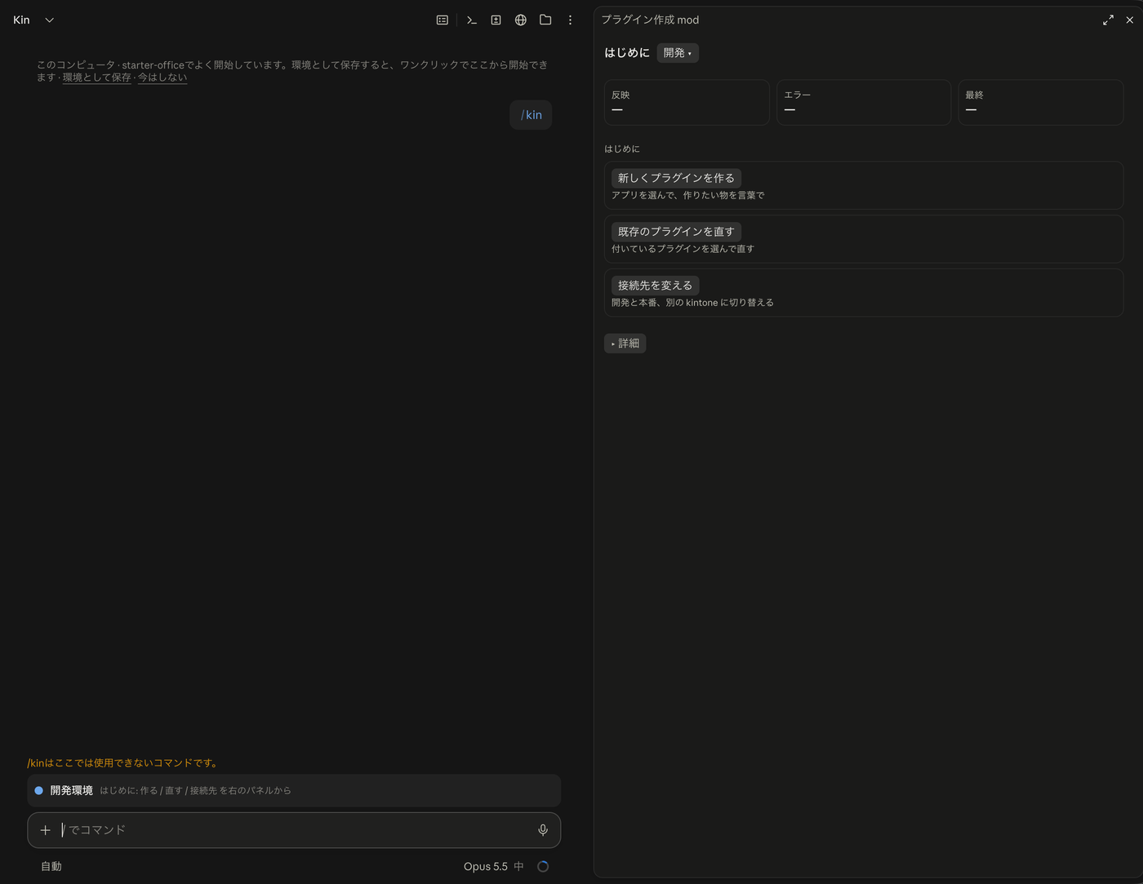The image size is (1143, 884).
Task: Click the circular progress indicator icon
Action: click(543, 866)
